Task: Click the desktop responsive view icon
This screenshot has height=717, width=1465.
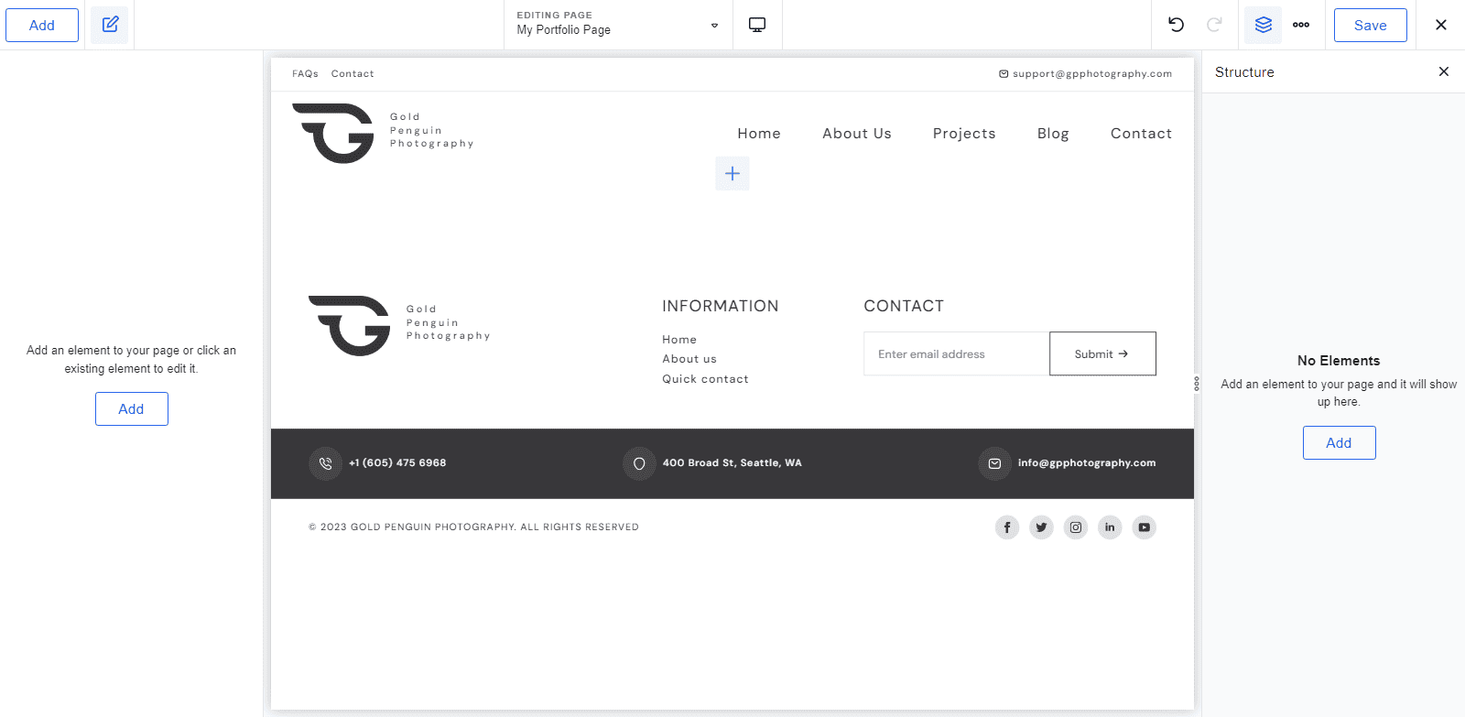Action: pos(757,25)
